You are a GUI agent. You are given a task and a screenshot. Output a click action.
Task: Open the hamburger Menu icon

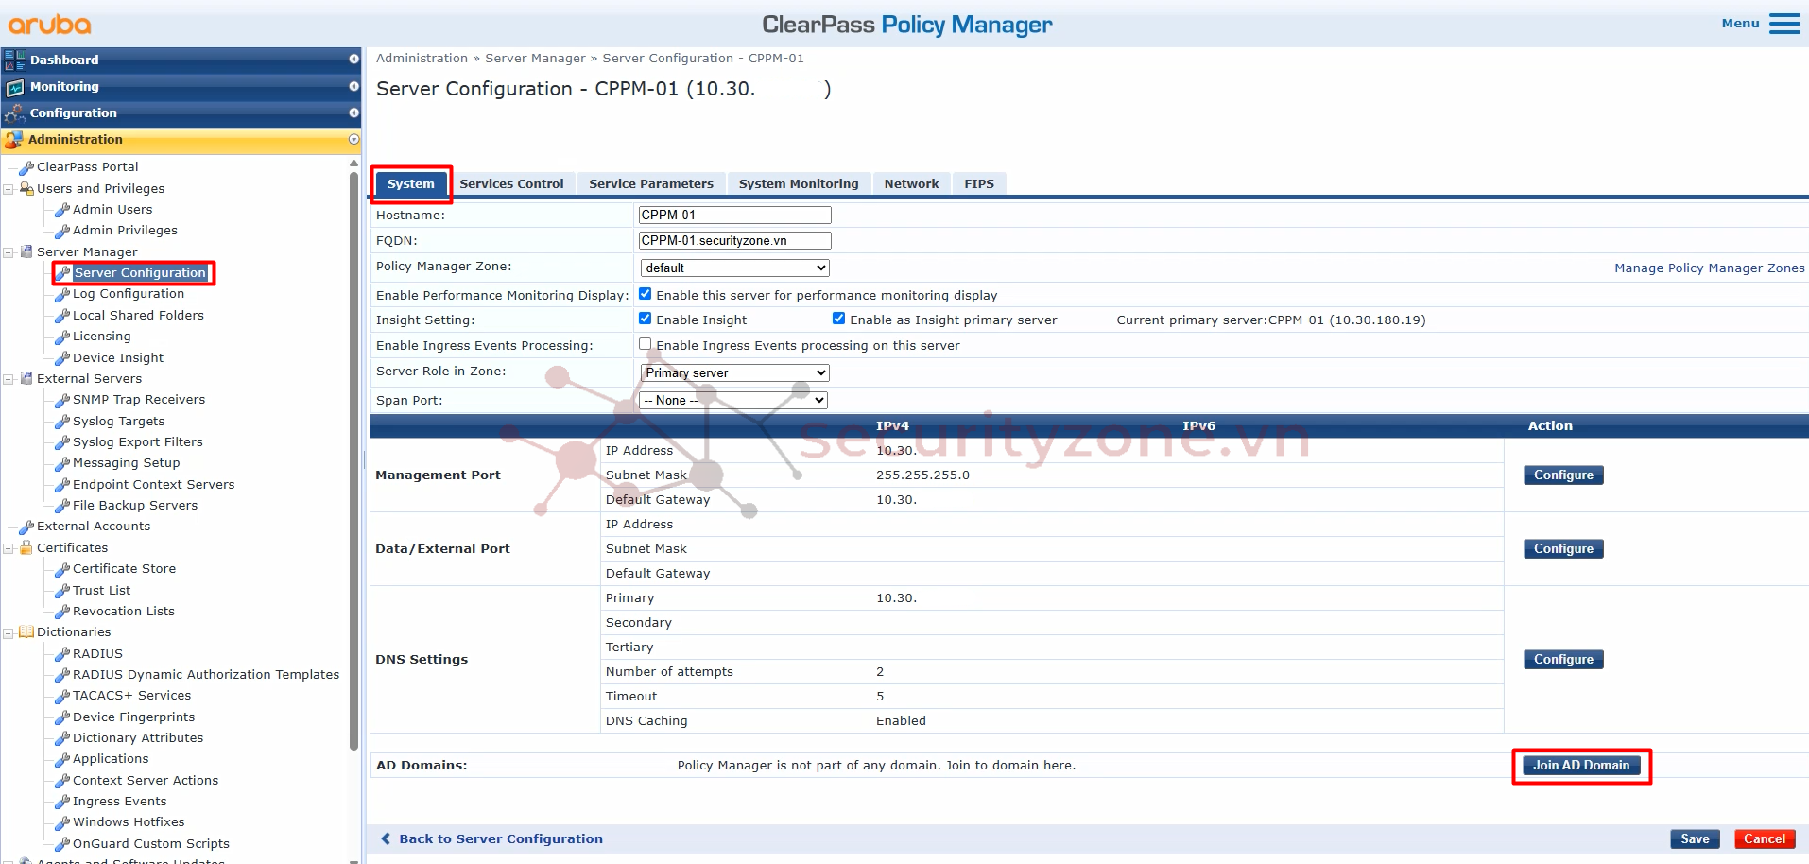tap(1784, 24)
